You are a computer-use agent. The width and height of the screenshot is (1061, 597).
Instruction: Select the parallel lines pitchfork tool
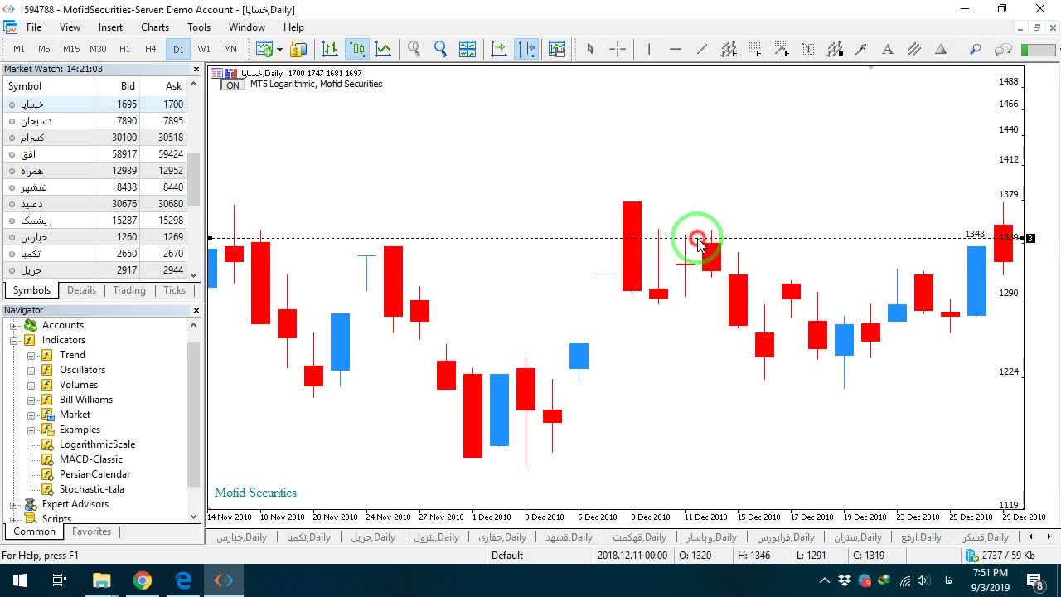[913, 49]
